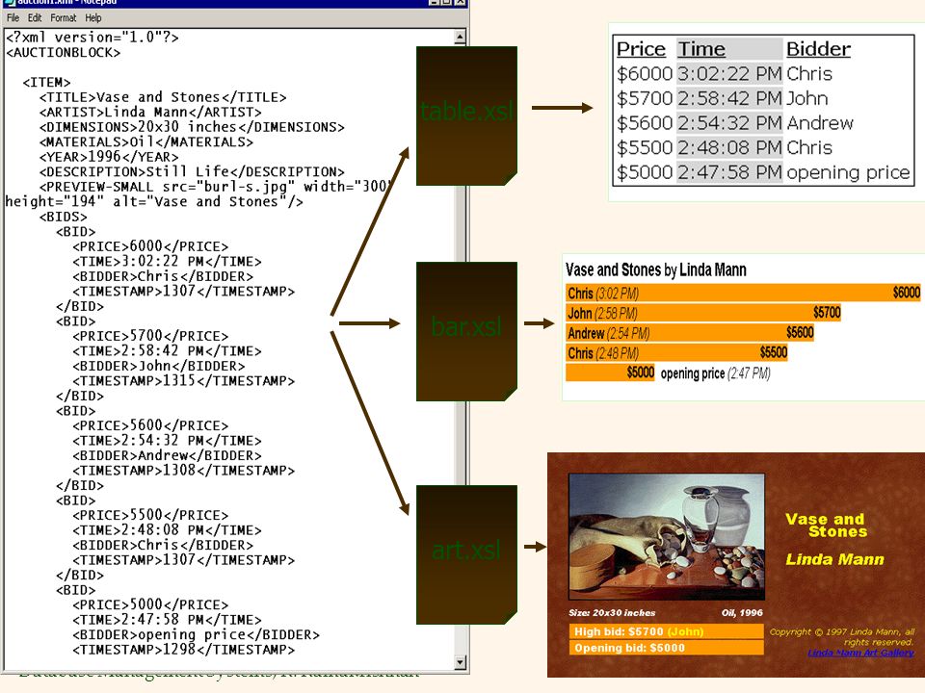Click the '<DIMENSIONS>20x30 inches</DIMENSIONS>' line
This screenshot has width=925, height=693.
(192, 127)
